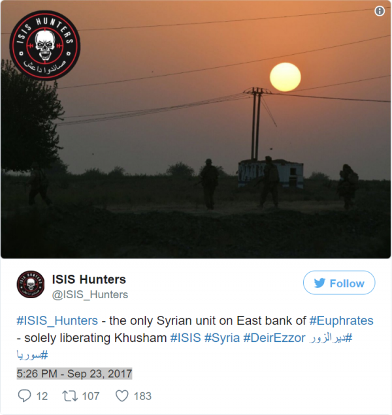The height and width of the screenshot is (415, 392).
Task: View the sunset soldiers photo
Action: point(196,129)
